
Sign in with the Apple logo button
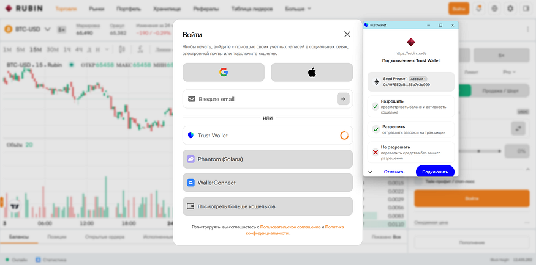[312, 72]
